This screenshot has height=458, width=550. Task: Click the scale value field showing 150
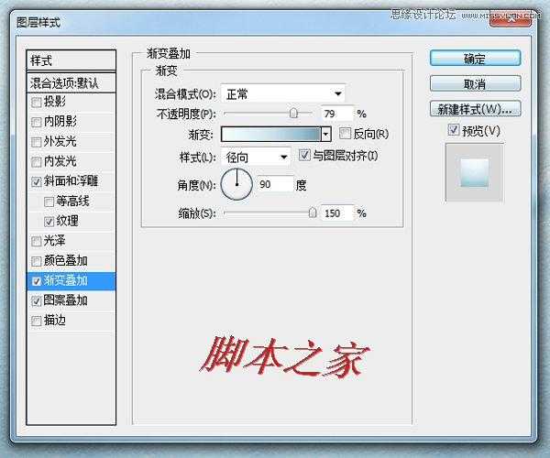coord(336,213)
